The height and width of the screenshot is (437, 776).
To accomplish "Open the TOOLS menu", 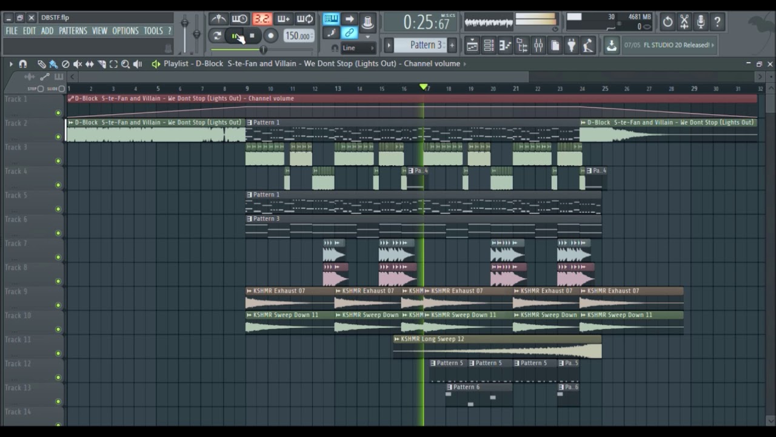I will [x=153, y=31].
